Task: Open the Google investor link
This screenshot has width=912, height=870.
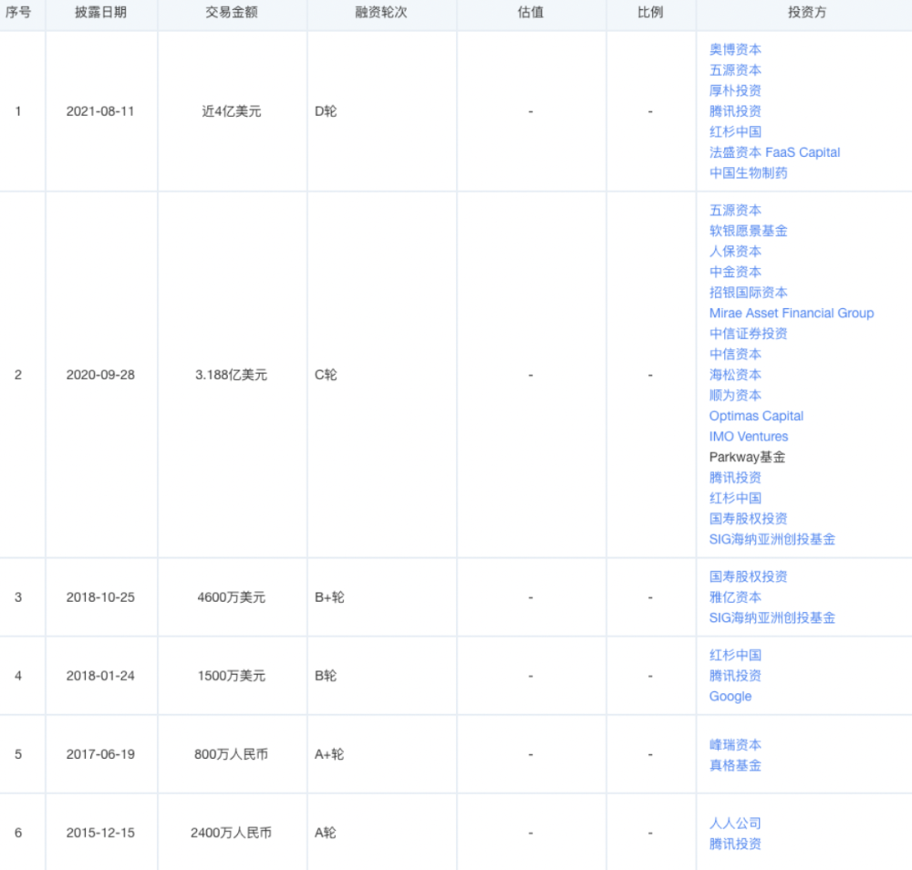Action: [x=731, y=696]
